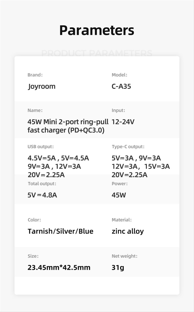Image resolution: width=194 pixels, height=312 pixels.
Task: Click the faded PRODUCT PARAMETERS watermark text
Action: tap(97, 53)
